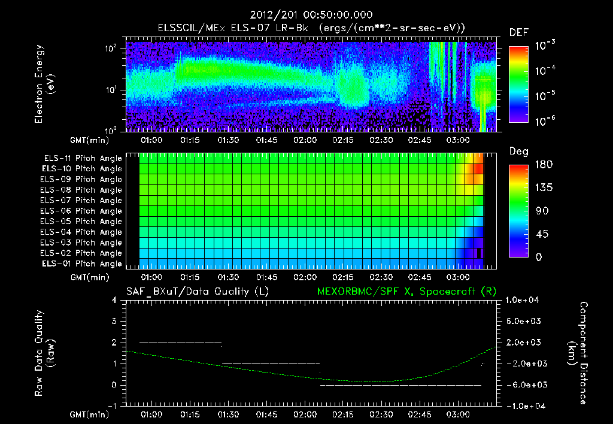The width and height of the screenshot is (613, 424).
Task: Click the GMT(min) label under the spectrogram
Action: tap(90, 140)
